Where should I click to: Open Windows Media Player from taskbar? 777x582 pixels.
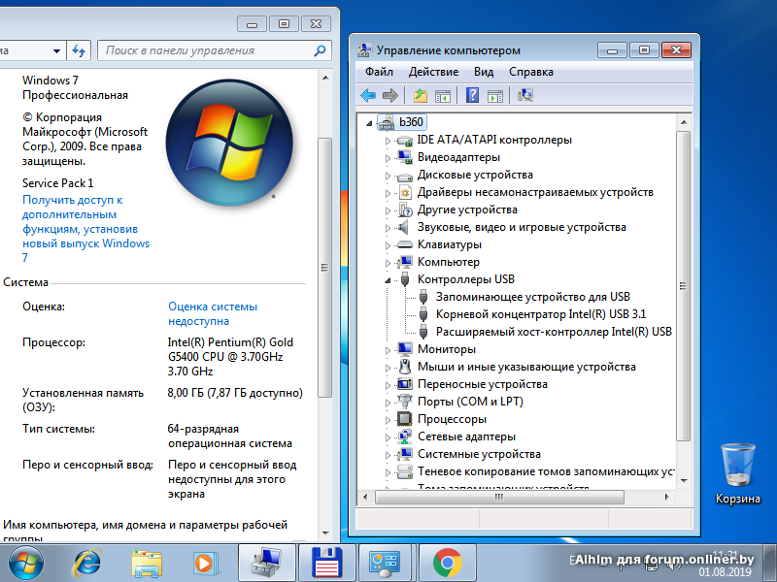point(204,562)
